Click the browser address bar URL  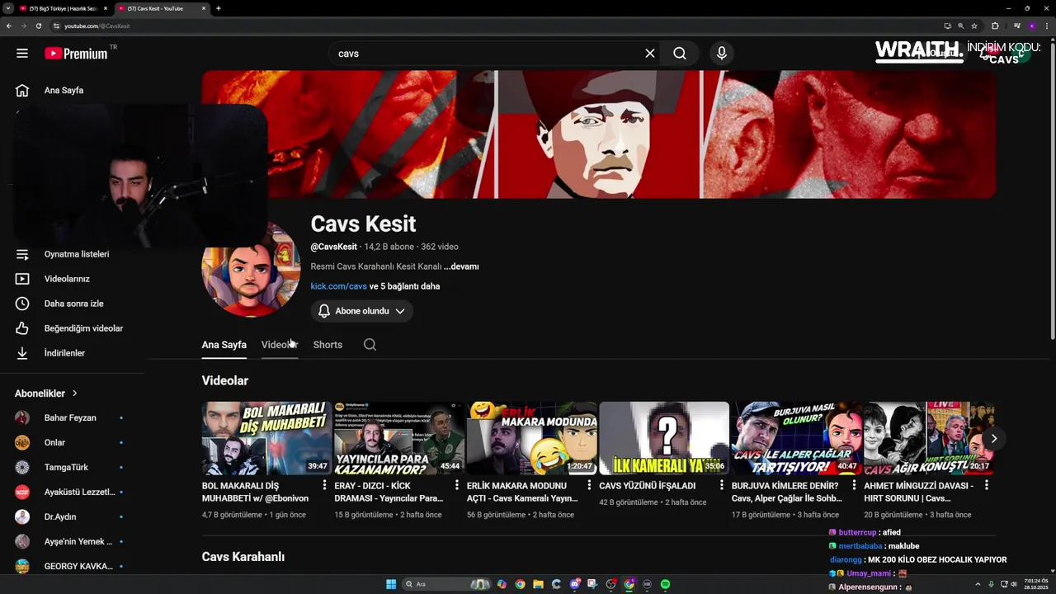tap(97, 26)
